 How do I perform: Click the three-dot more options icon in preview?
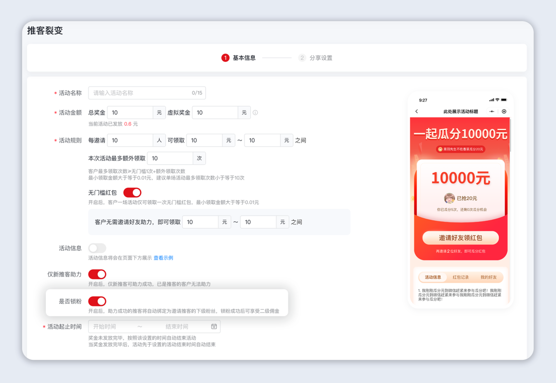(492, 111)
